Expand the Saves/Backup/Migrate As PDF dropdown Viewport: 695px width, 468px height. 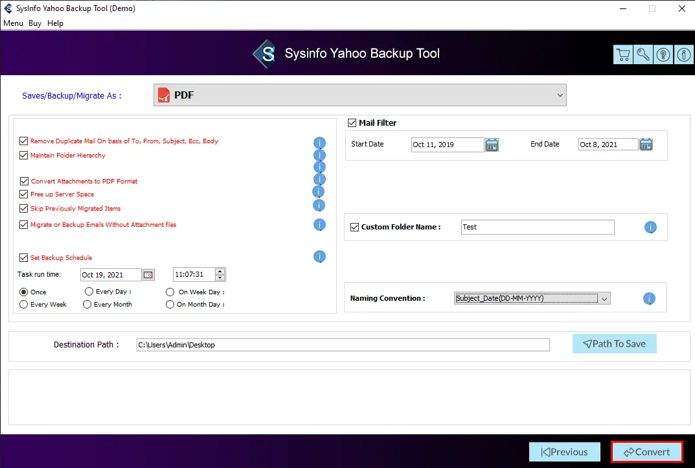pyautogui.click(x=359, y=95)
